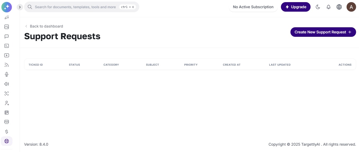Screen dimensions: 359x152
Task: Click Create New Support Request
Action: tap(323, 32)
